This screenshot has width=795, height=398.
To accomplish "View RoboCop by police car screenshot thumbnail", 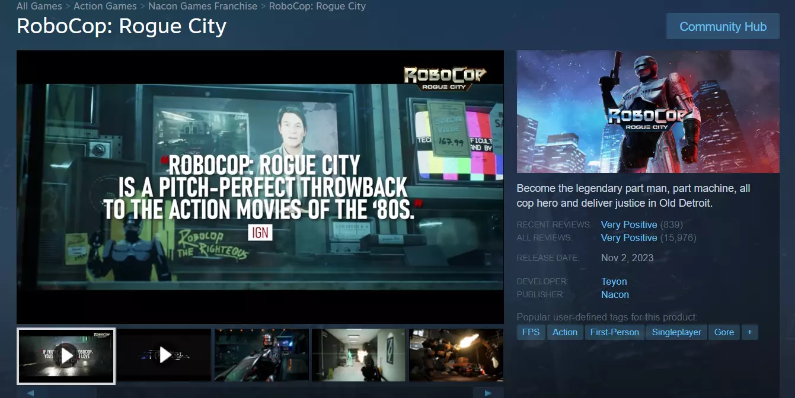I will click(x=261, y=355).
